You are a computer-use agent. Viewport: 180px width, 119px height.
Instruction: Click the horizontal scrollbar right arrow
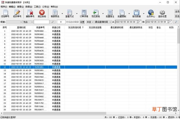click(176, 113)
